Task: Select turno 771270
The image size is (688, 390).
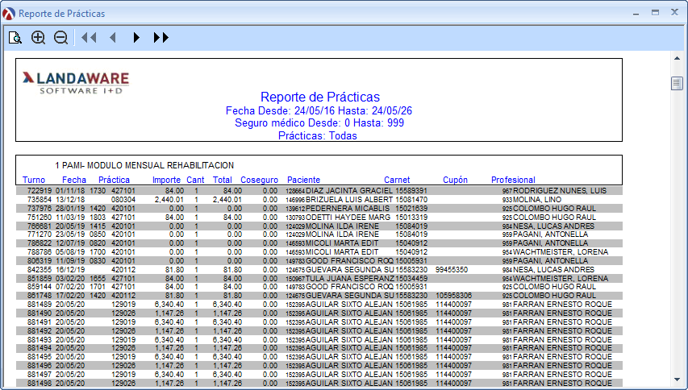Action: [x=40, y=234]
